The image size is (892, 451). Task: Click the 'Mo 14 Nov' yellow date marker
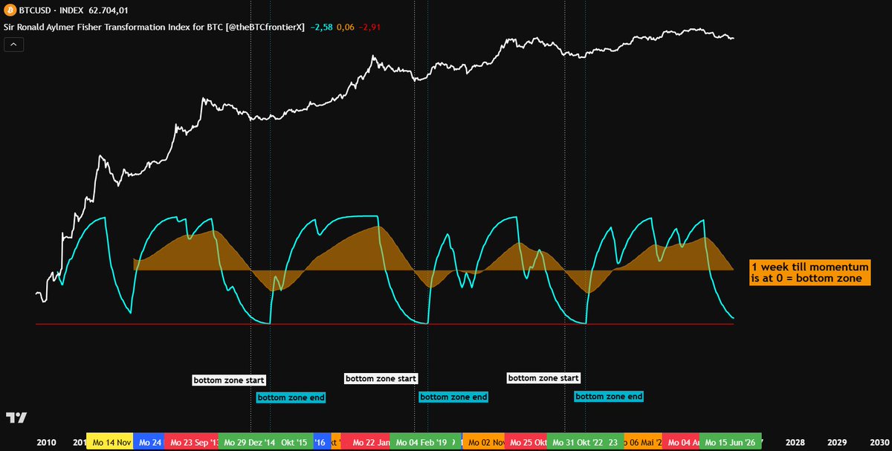click(109, 442)
